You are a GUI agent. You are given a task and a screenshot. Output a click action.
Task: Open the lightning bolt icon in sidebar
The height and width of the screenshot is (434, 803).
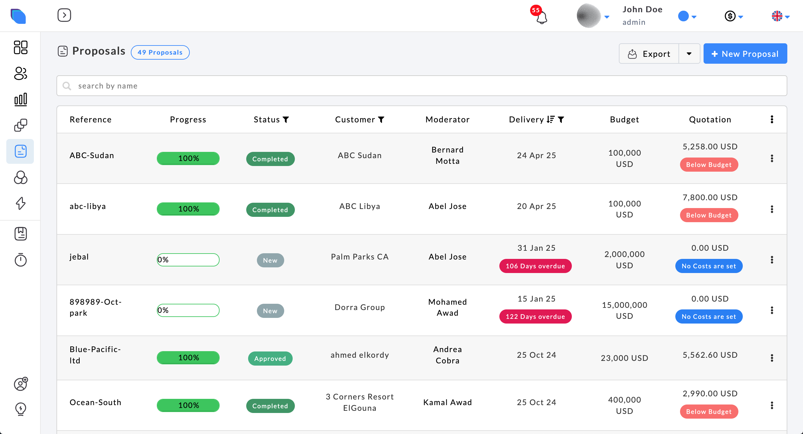pyautogui.click(x=21, y=203)
